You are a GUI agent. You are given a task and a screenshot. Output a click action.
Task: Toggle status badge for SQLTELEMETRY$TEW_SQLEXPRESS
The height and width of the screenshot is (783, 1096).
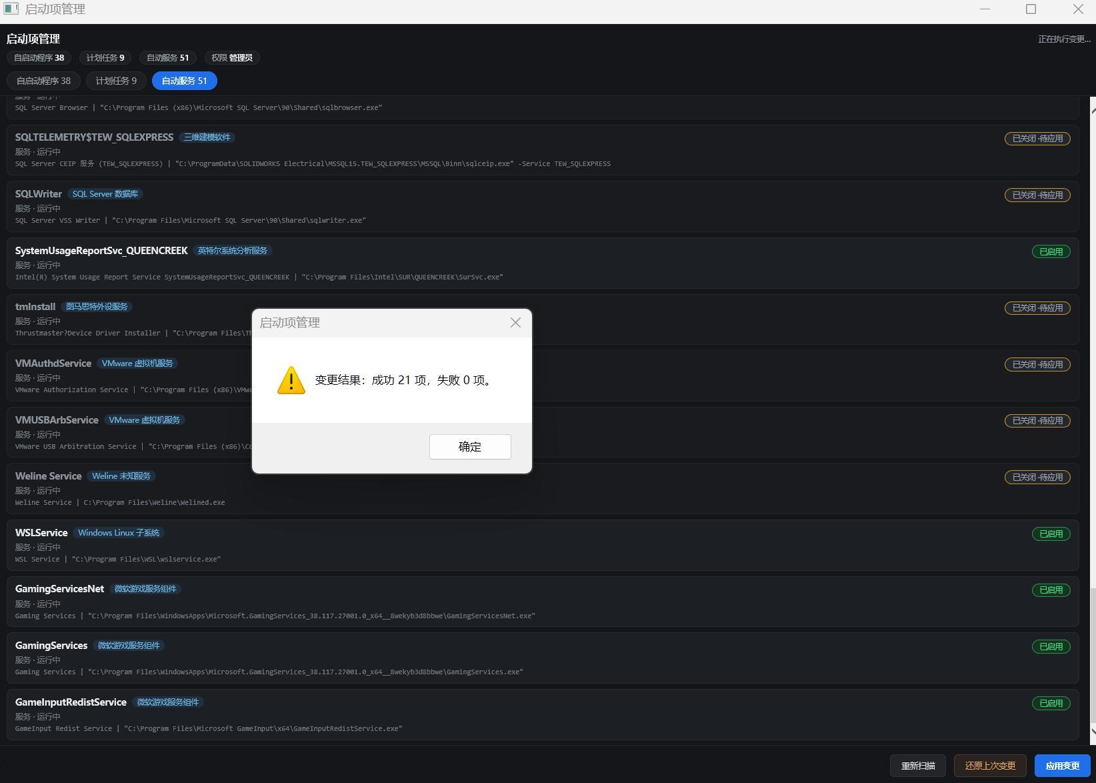point(1037,139)
